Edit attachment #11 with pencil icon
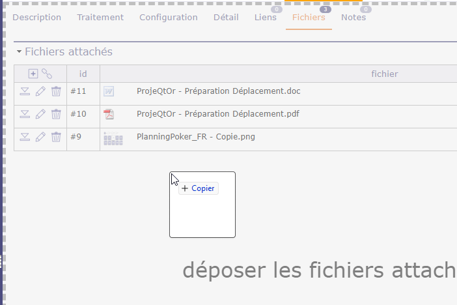This screenshot has width=457, height=305. point(40,91)
